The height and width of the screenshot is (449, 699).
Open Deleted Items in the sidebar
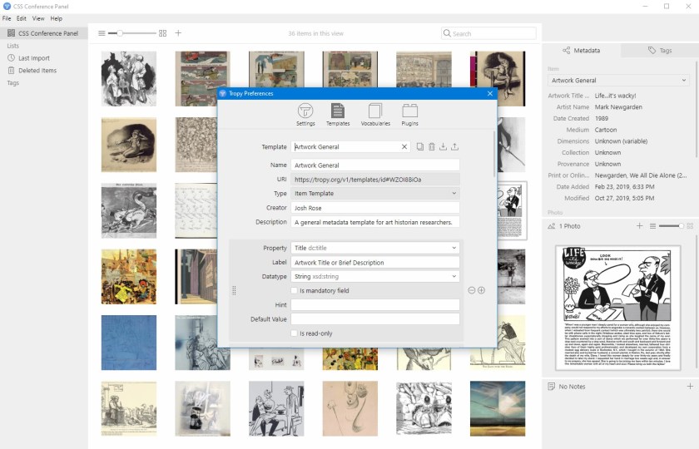37,71
